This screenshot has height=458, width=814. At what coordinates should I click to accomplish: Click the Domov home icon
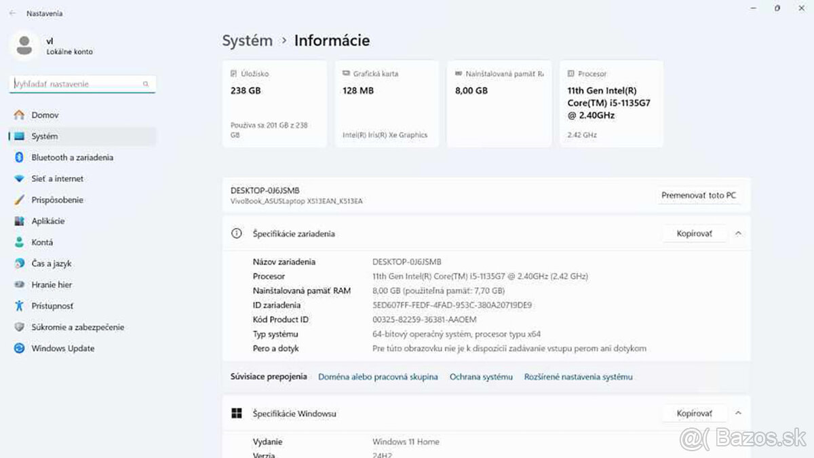click(20, 115)
